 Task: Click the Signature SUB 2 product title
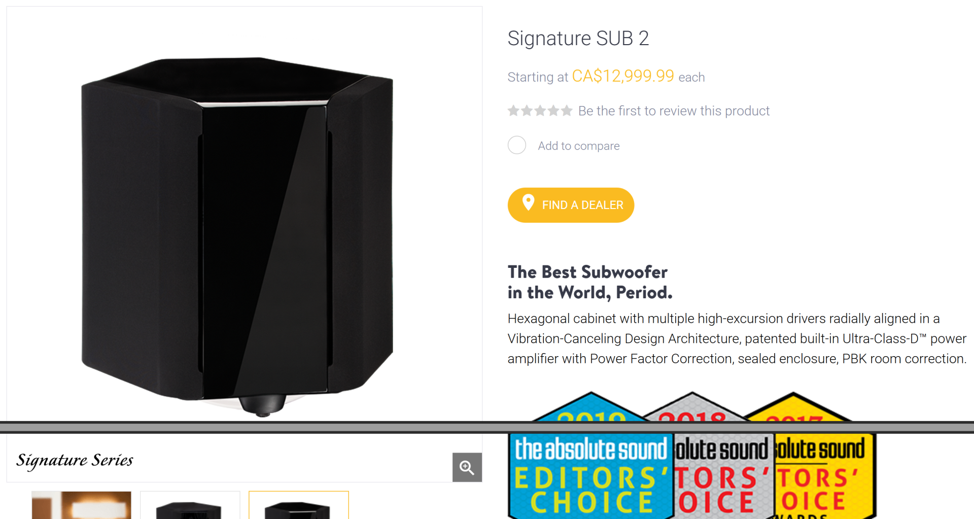click(578, 39)
